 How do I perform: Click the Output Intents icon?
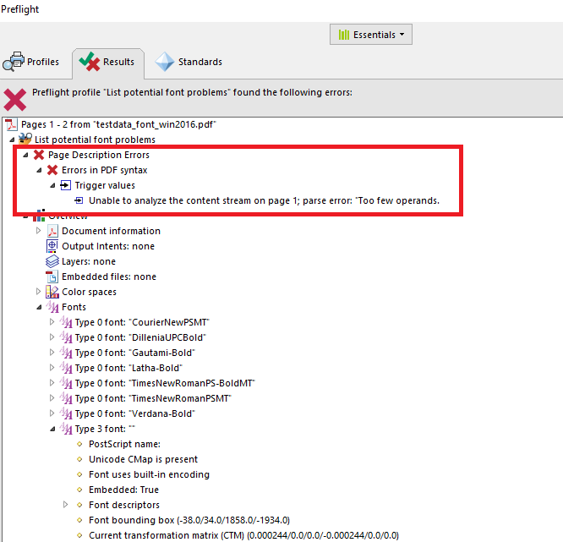[52, 246]
